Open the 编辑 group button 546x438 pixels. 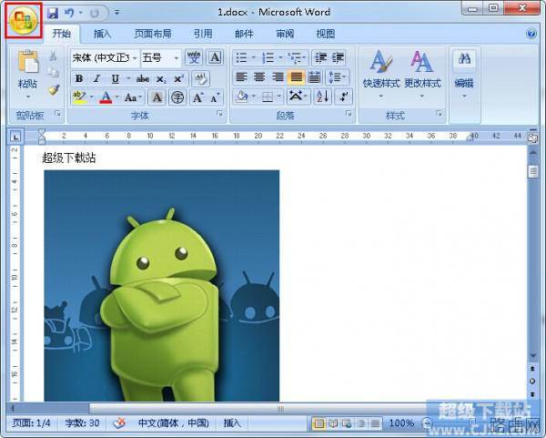click(464, 75)
